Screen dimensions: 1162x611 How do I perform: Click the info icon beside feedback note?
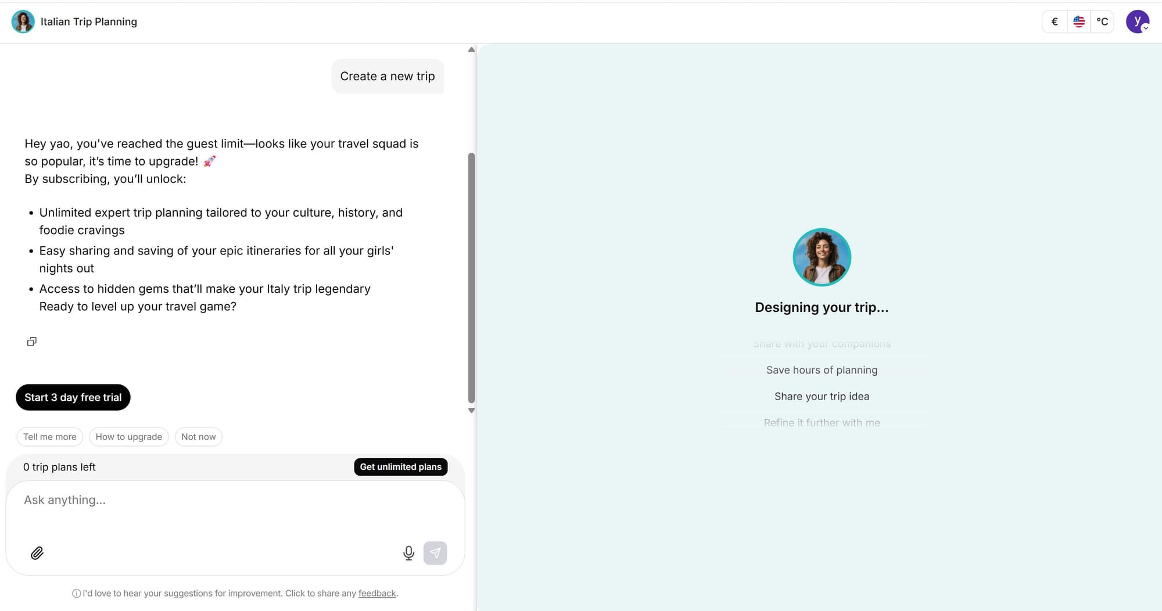[76, 594]
